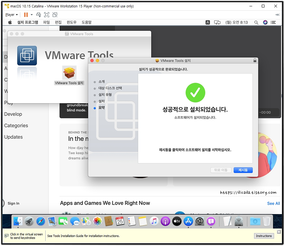Screen dimensions: 285x246
Task: Click the 설치 유형 step
Action: (105, 95)
